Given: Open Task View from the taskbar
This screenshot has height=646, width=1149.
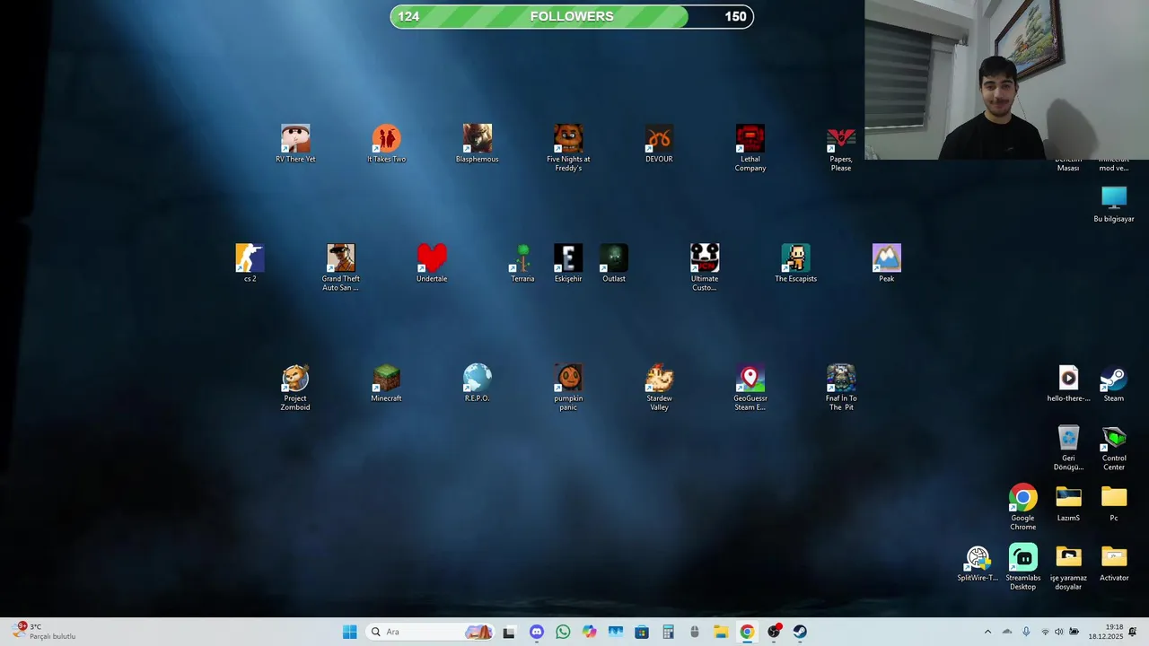Looking at the screenshot, I should (x=509, y=632).
